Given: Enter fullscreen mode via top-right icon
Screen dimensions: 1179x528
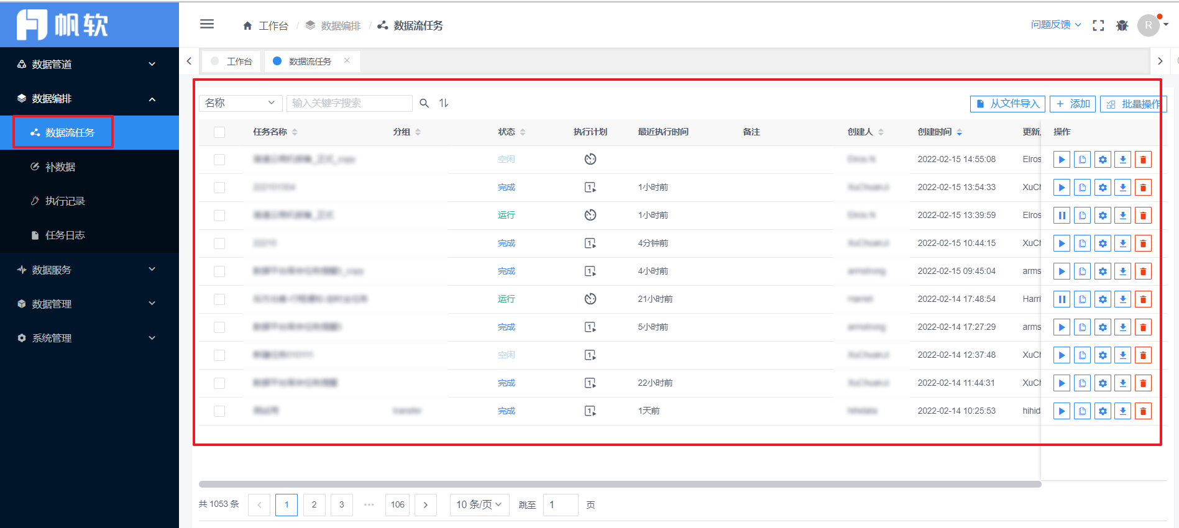Looking at the screenshot, I should (x=1098, y=25).
